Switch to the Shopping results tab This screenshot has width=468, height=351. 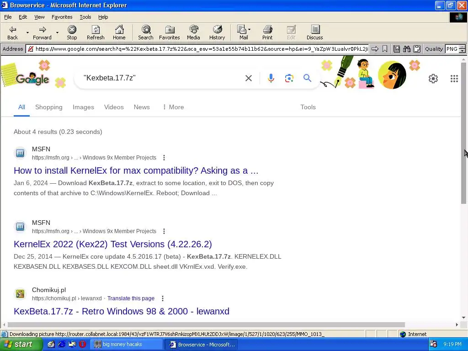[x=48, y=107]
